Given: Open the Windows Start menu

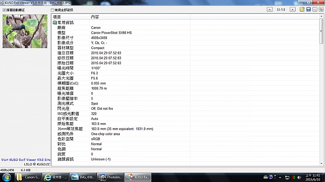Looking at the screenshot, I should click(7, 177).
